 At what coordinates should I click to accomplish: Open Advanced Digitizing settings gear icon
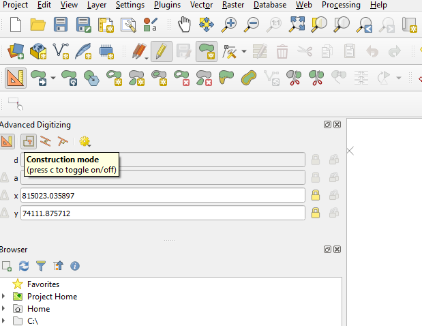pos(85,141)
